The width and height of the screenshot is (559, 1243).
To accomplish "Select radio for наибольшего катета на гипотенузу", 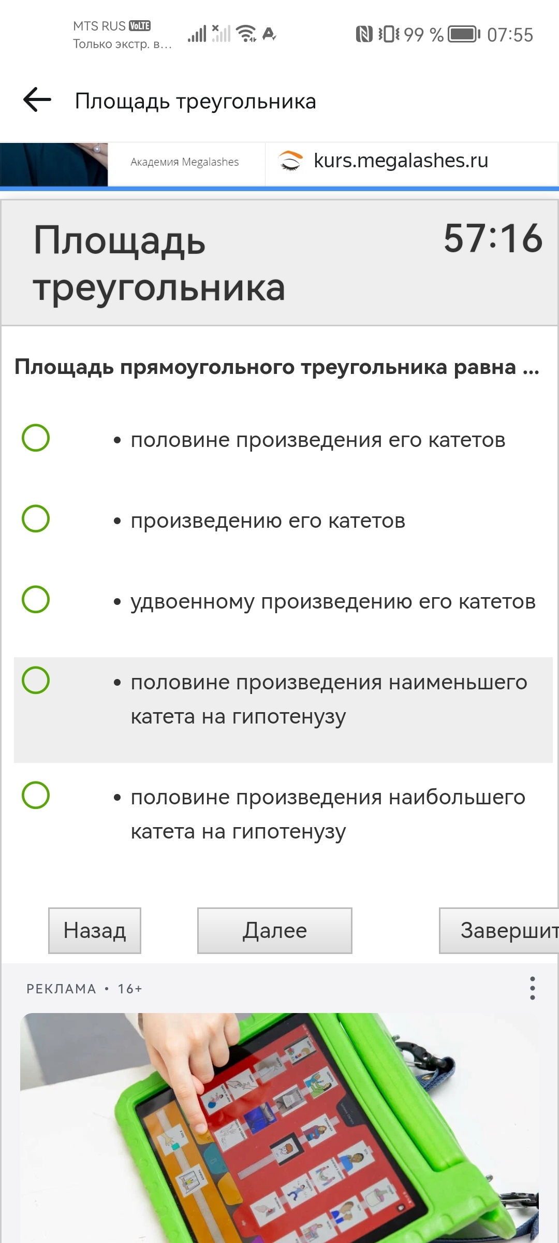I will pos(36,795).
